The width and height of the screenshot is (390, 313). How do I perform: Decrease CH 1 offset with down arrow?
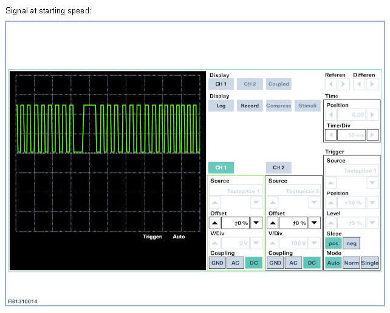[x=256, y=223]
